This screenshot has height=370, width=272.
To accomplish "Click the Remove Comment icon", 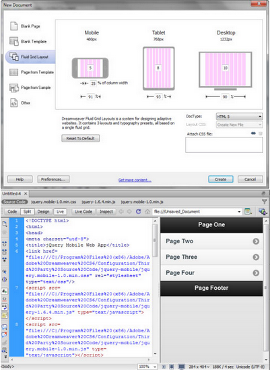I will 5,334.
